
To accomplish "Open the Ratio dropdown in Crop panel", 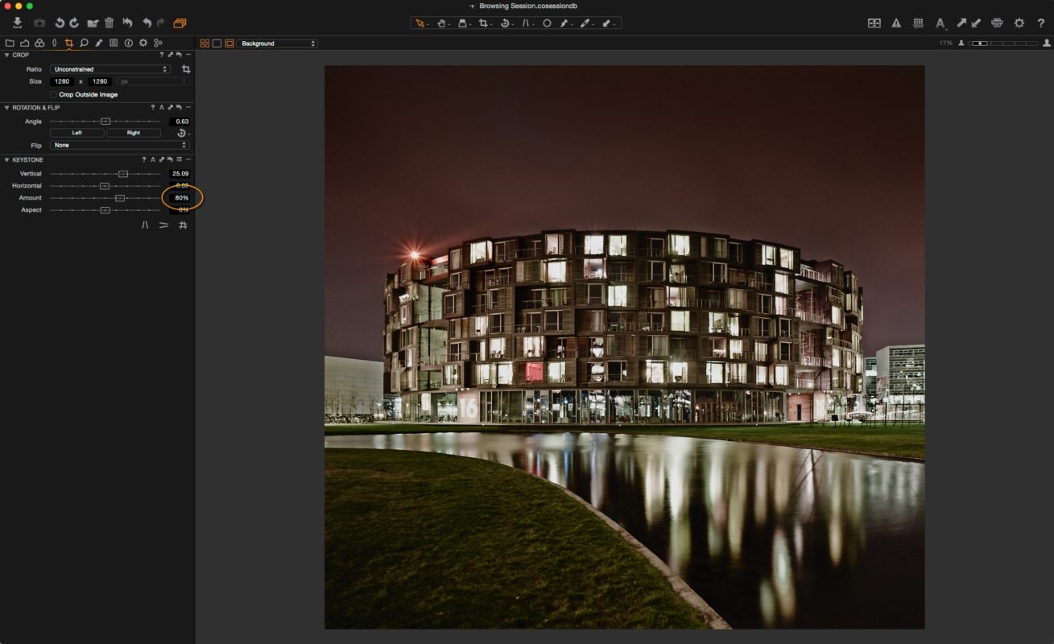I will click(110, 68).
